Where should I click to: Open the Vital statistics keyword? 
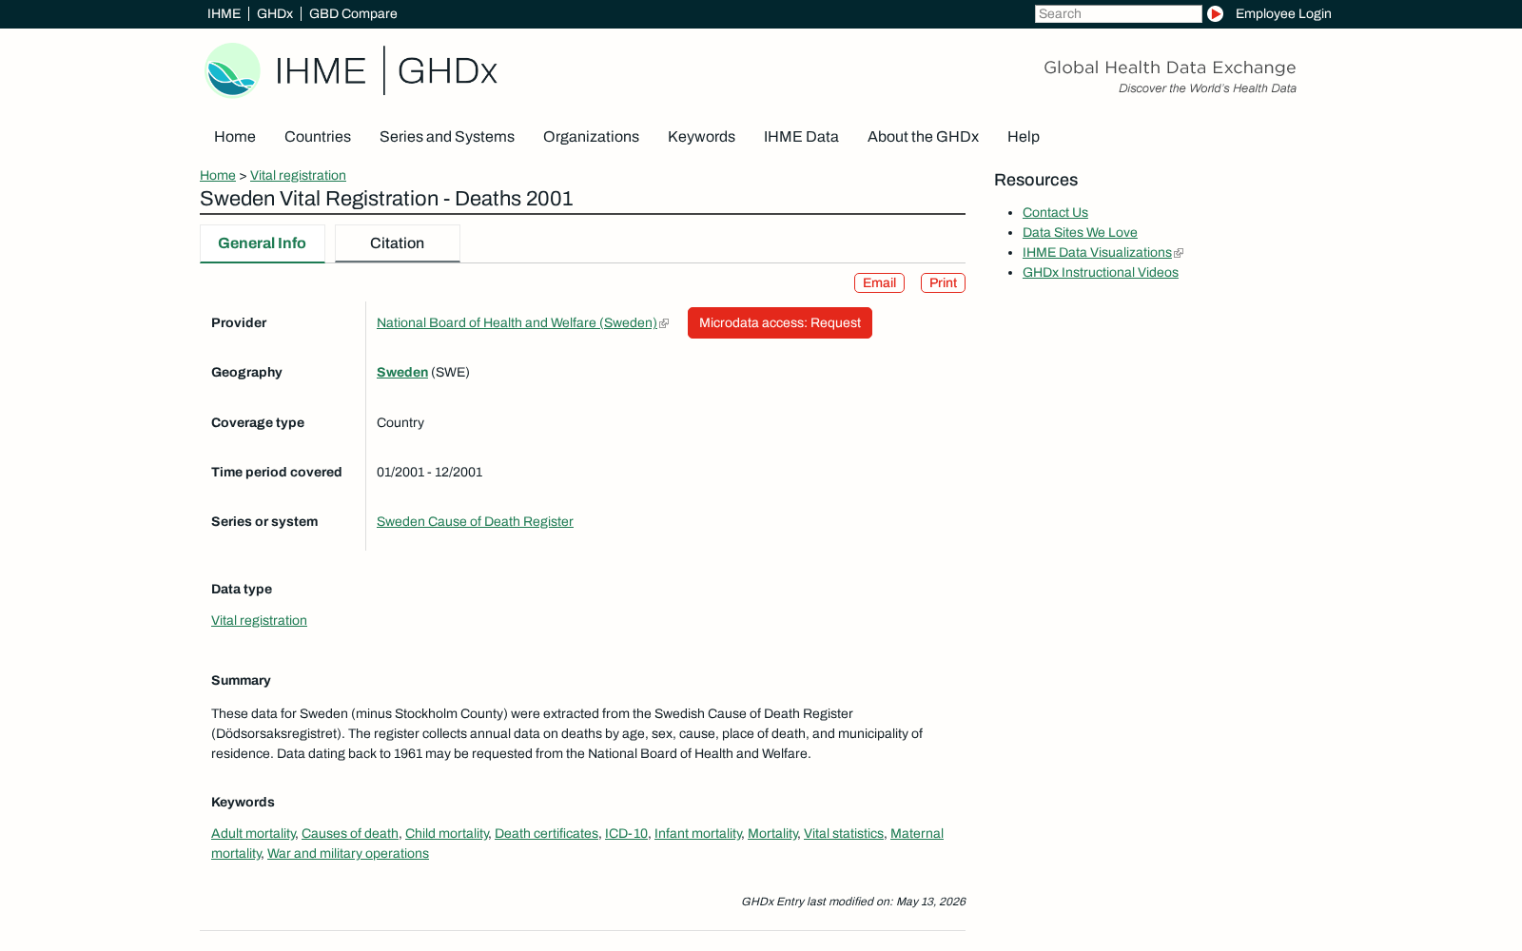pos(844,834)
